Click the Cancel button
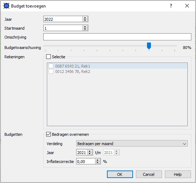This screenshot has height=183, width=196. pos(149,174)
